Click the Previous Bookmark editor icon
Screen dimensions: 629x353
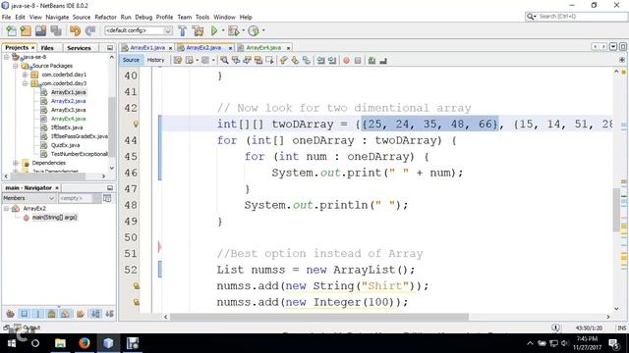tap(284, 61)
